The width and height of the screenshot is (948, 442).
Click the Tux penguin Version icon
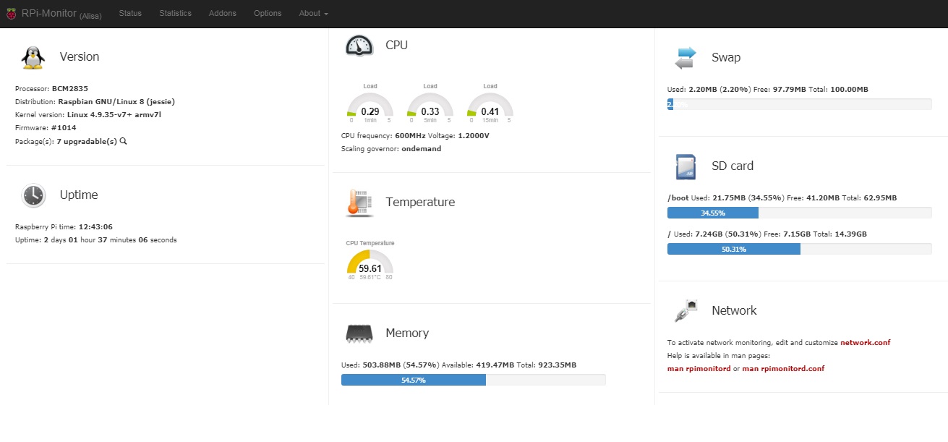[33, 57]
